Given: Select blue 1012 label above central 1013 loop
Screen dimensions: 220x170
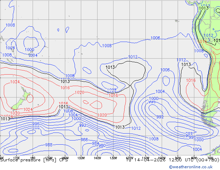Looking at the screenshot, I should click(x=133, y=57).
